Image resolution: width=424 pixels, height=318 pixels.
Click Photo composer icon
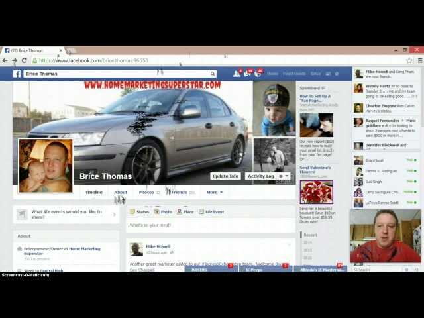(x=156, y=212)
